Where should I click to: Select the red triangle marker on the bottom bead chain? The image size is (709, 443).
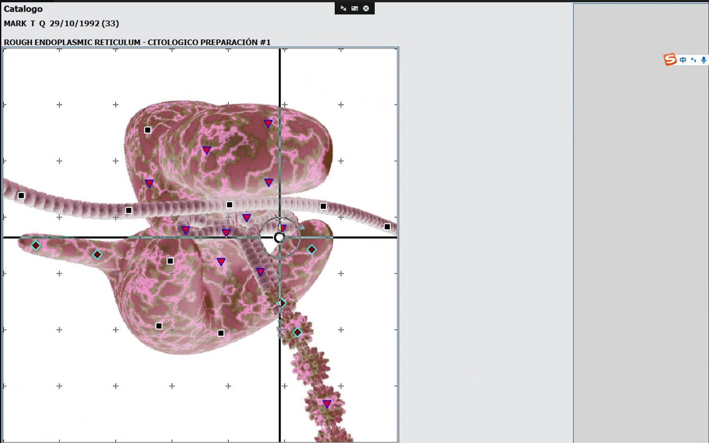(327, 403)
